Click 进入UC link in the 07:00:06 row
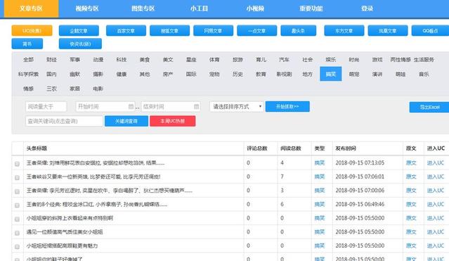The width and height of the screenshot is (449, 261). coord(435,191)
